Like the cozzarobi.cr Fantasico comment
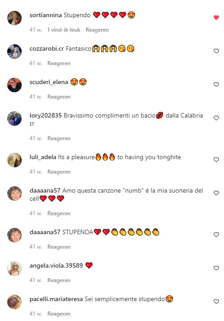The width and height of the screenshot is (224, 321). pyautogui.click(x=216, y=51)
